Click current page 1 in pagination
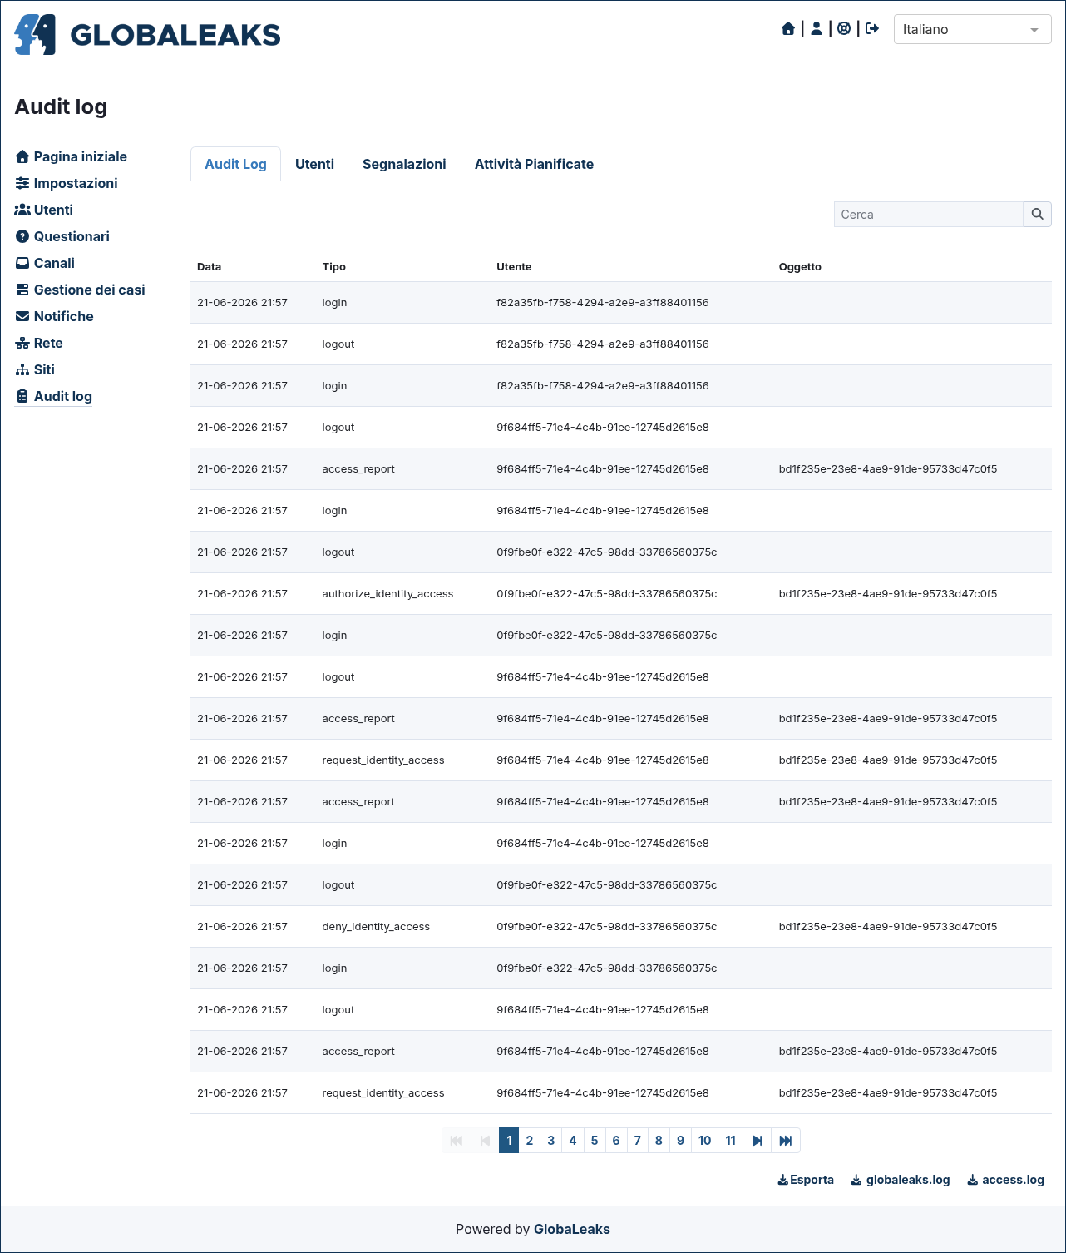This screenshot has width=1066, height=1253. 509,1141
